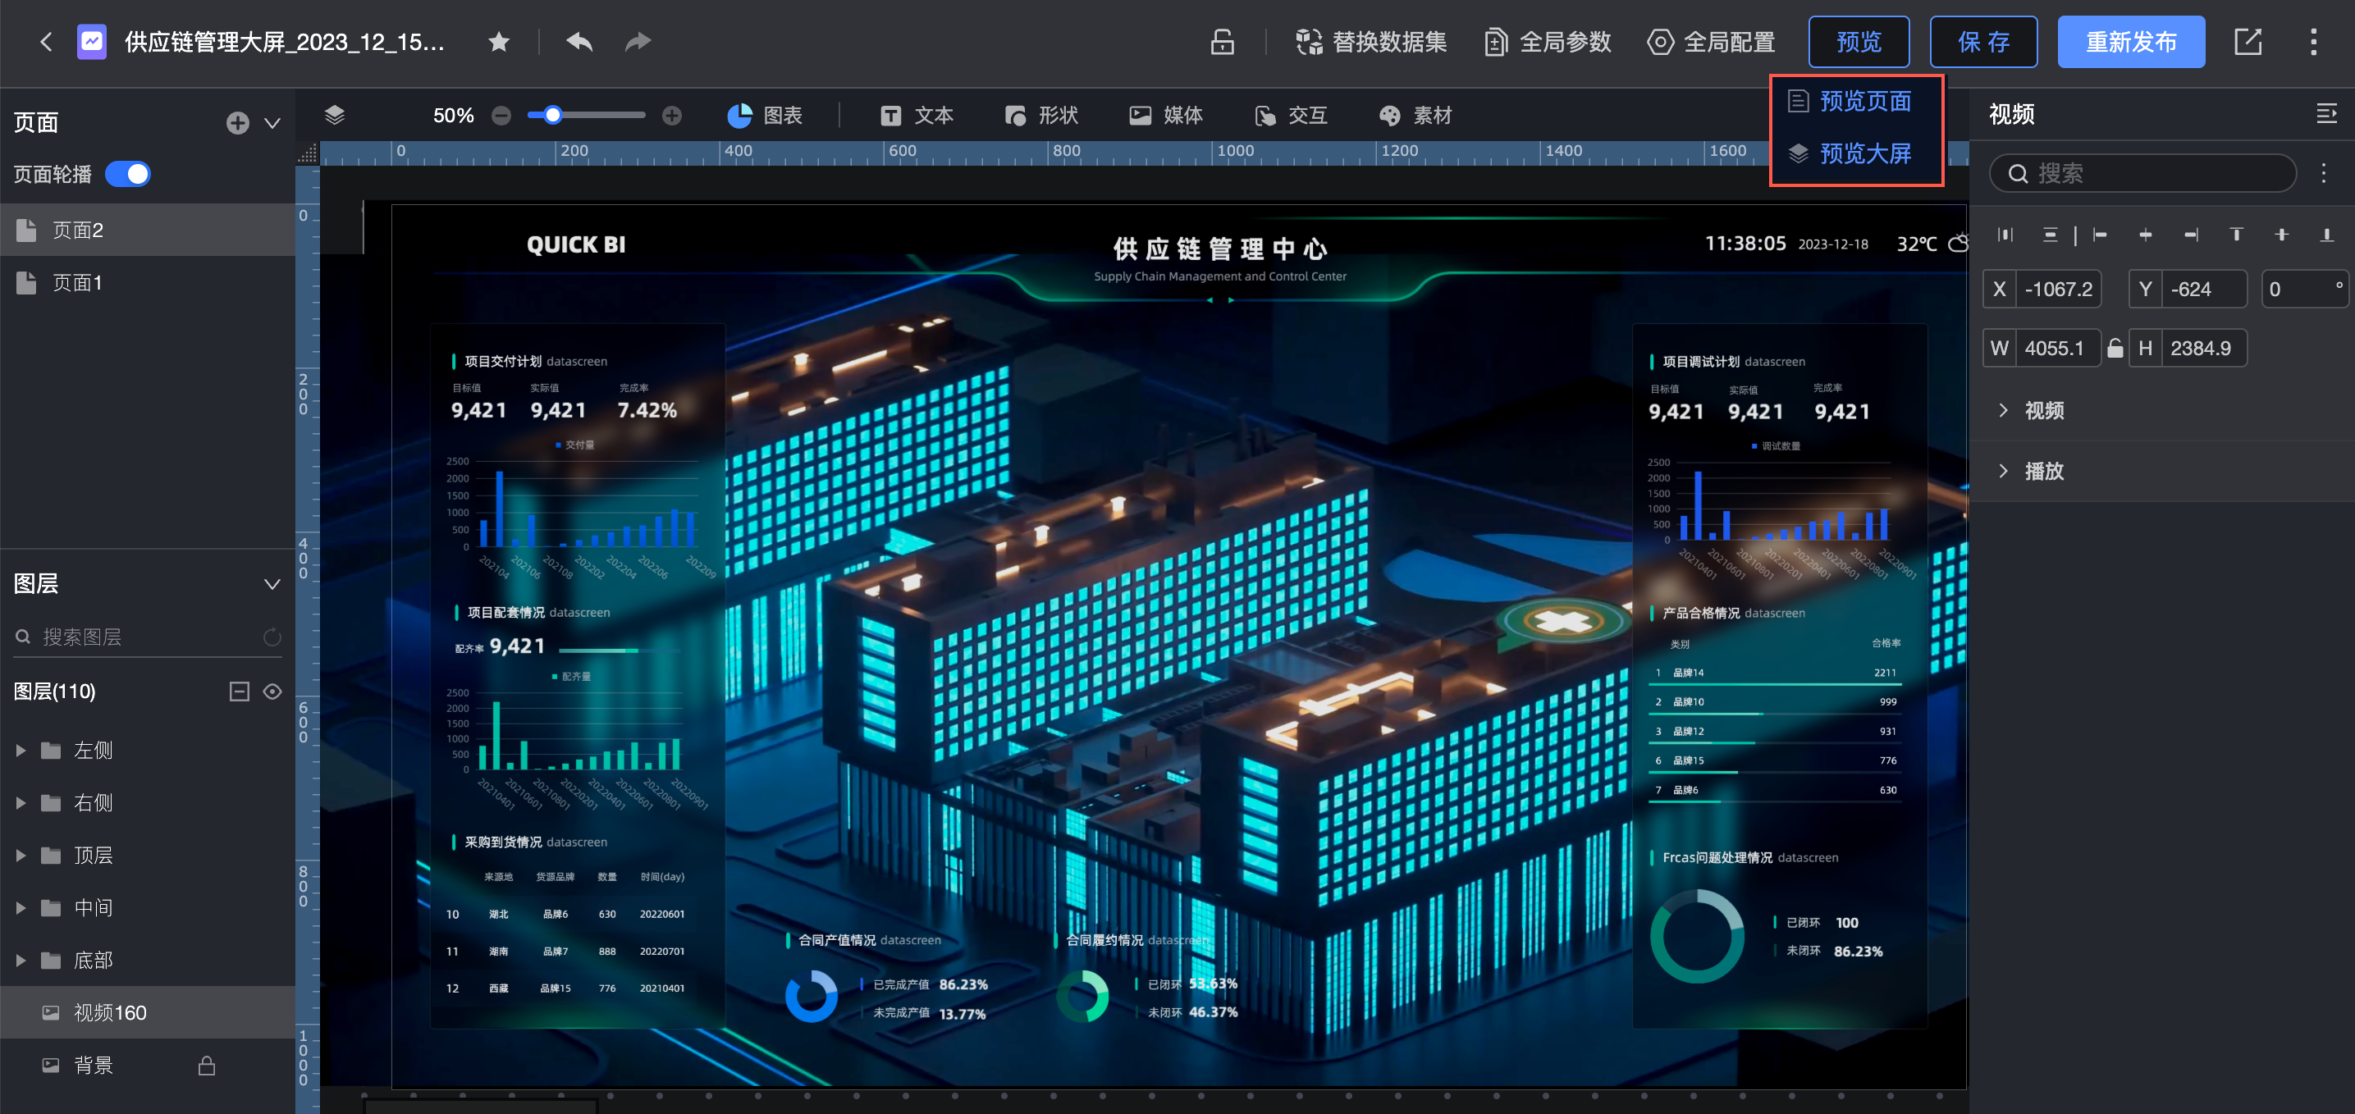Screen dimensions: 2355x1114
Task: Refresh the layer list
Action: point(272,637)
